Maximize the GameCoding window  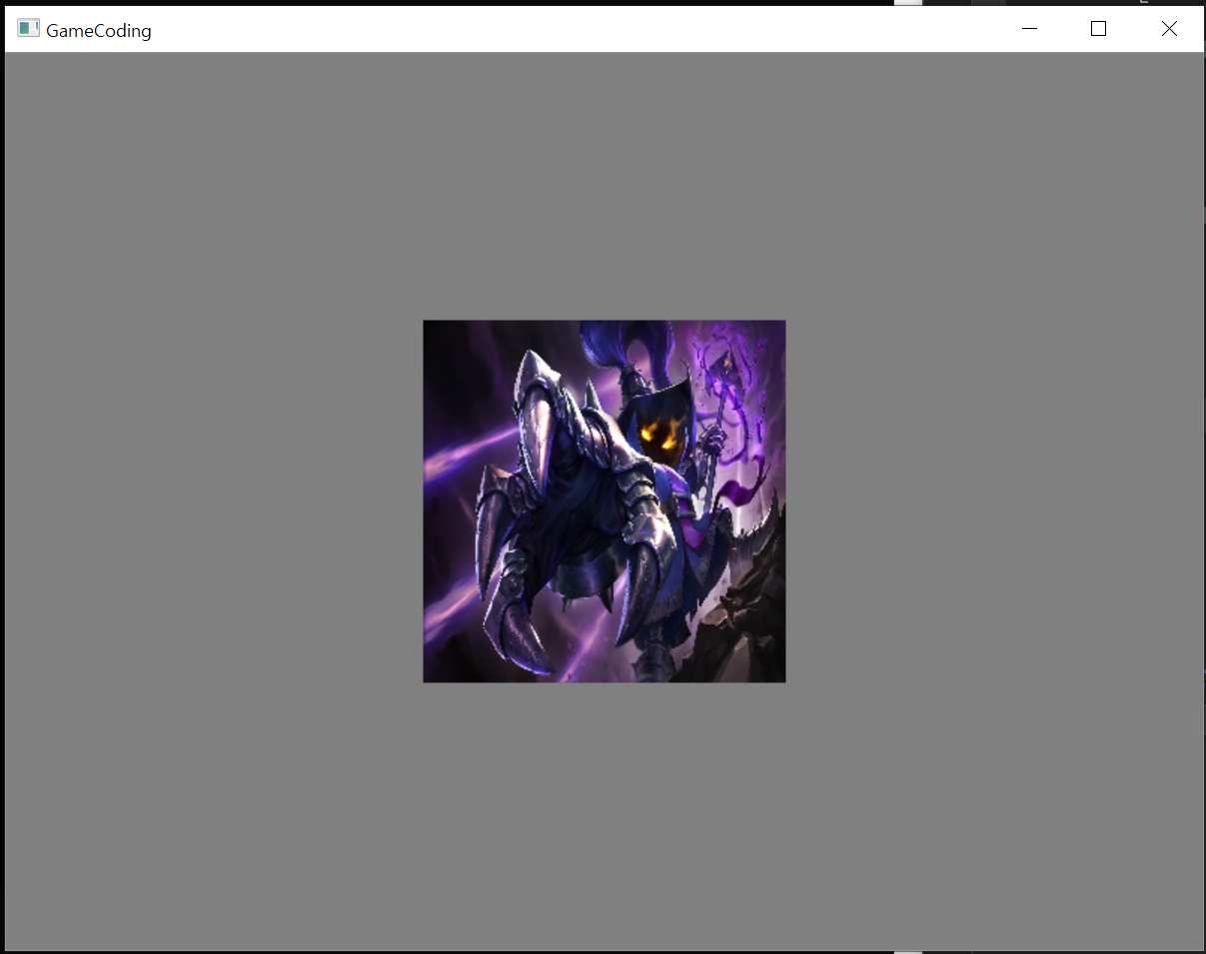point(1098,29)
